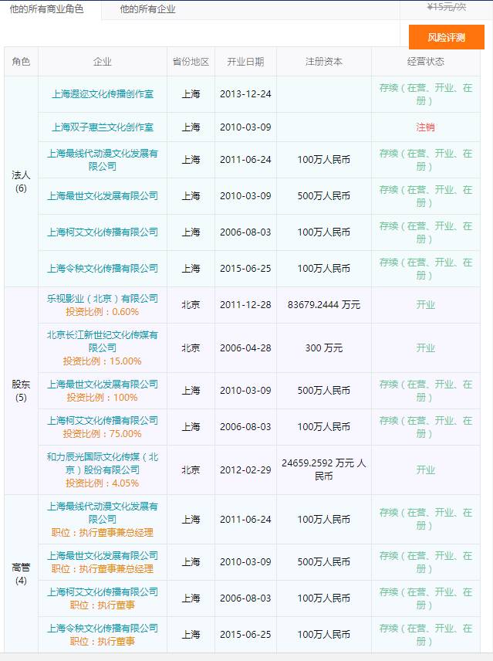Click the strikethrough ¥15元/次 price
The width and height of the screenshot is (493, 661).
tap(447, 7)
